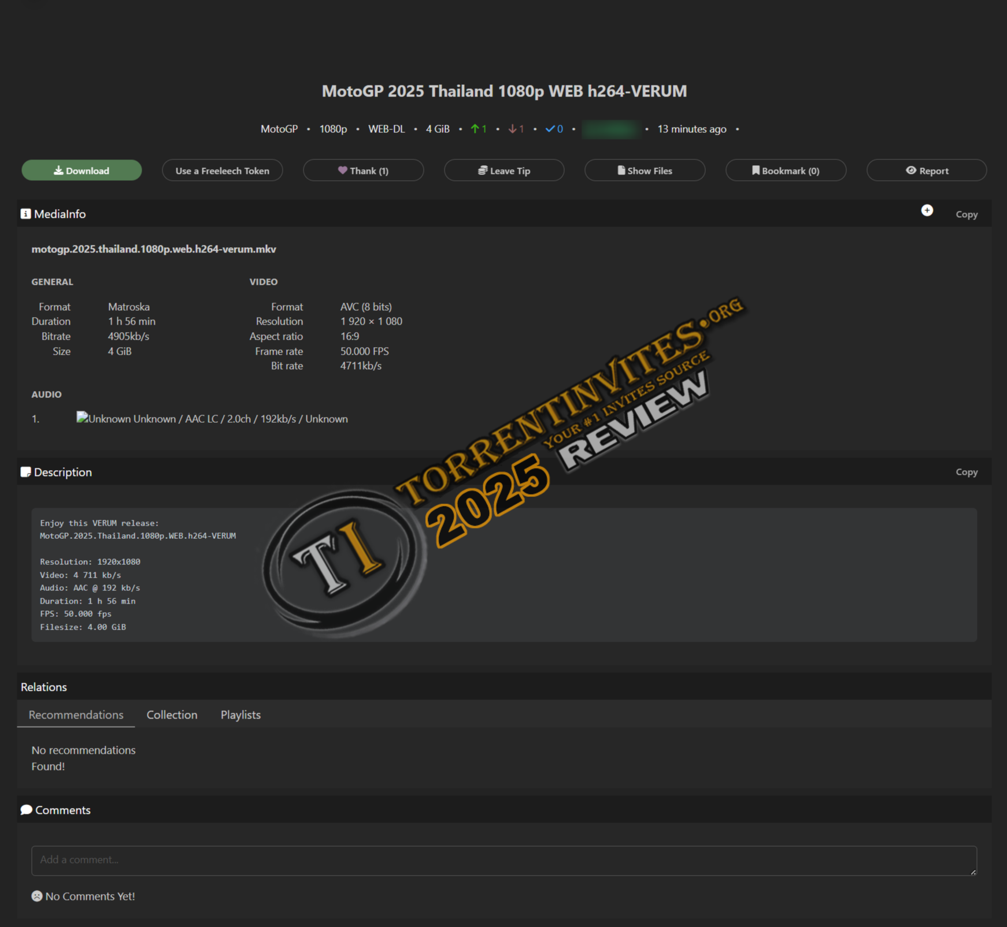Click the Description section note icon
This screenshot has width=1007, height=927.
[x=25, y=472]
